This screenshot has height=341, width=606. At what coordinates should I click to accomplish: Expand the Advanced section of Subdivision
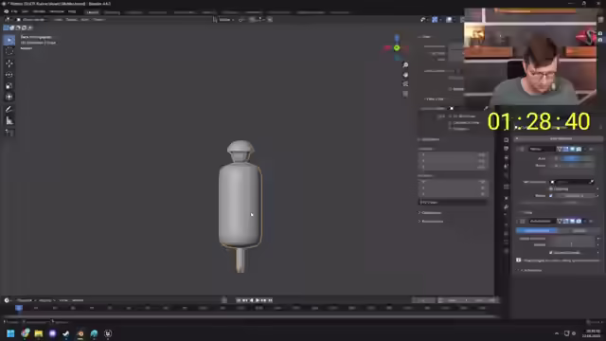[530, 270]
